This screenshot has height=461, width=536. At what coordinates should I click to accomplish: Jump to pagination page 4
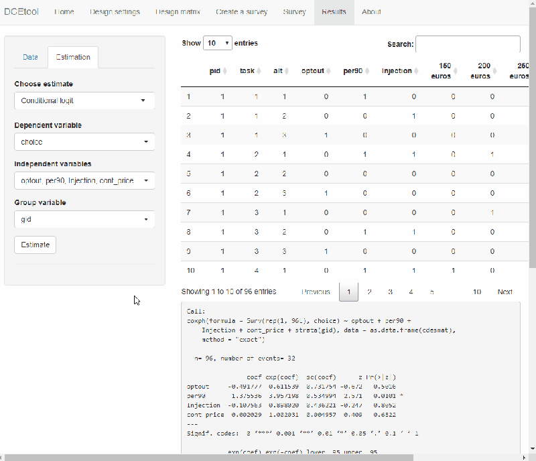411,292
